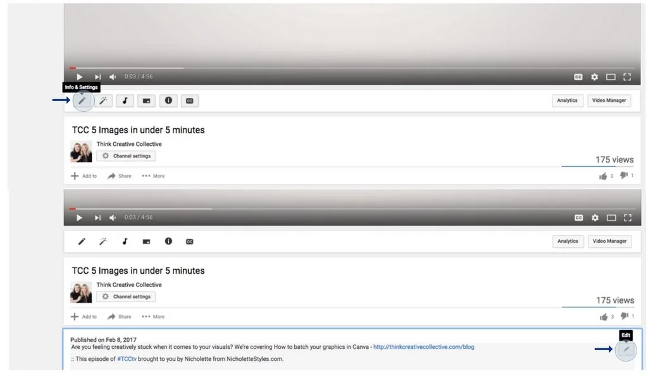Expand upper More menu
This screenshot has height=378, width=648.
153,176
